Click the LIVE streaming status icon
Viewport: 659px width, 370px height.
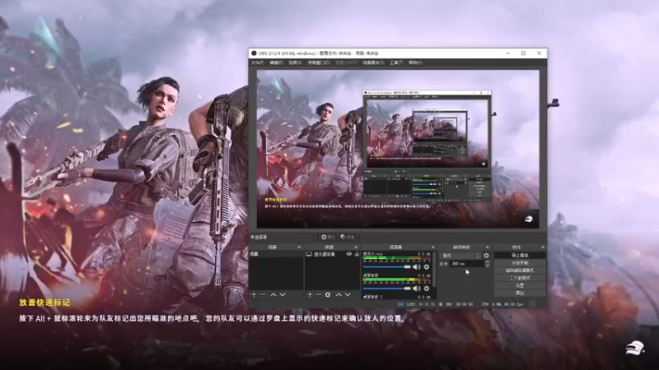pyautogui.click(x=400, y=304)
